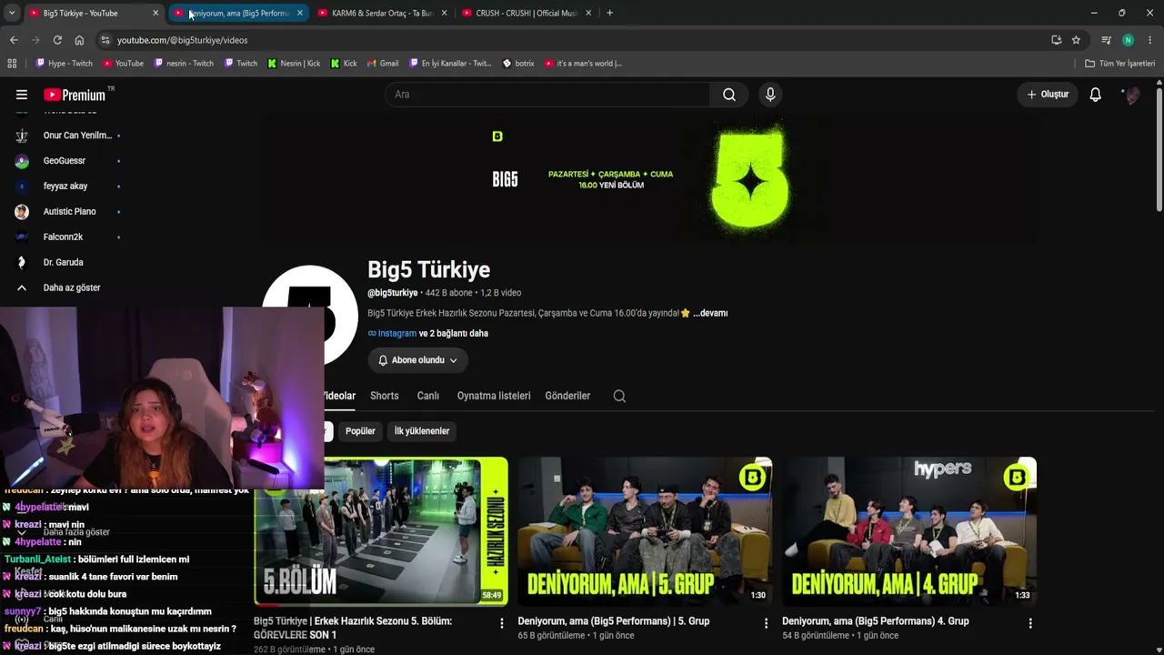Viewport: 1164px width, 655px height.
Task: Open the Hype - Twitch bookmark
Action: pos(64,64)
